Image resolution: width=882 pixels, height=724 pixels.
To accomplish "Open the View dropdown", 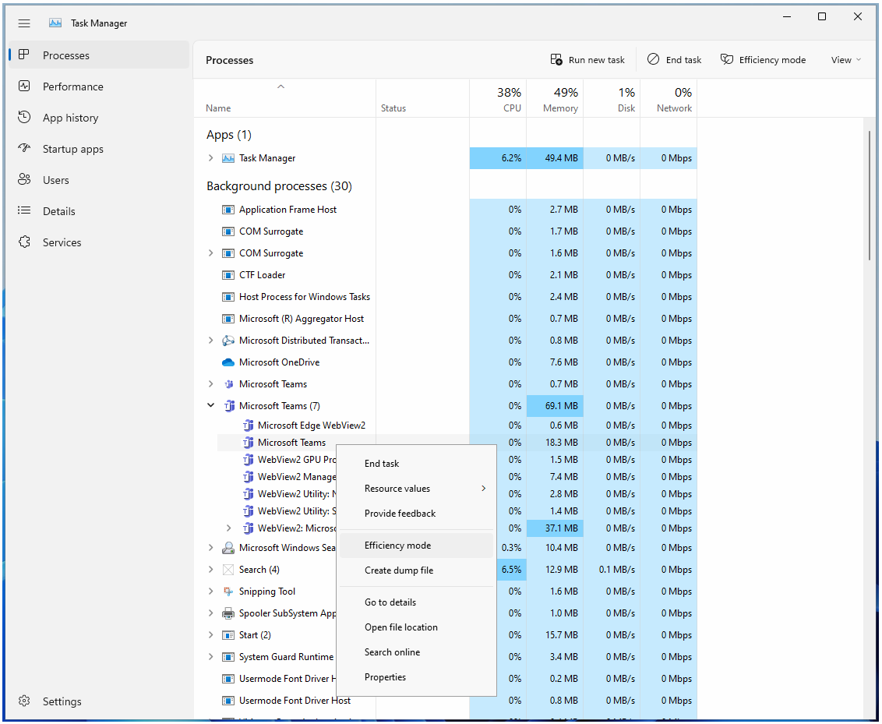I will click(x=846, y=60).
